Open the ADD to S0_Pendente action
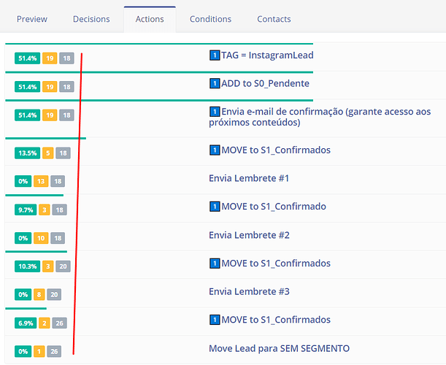The image size is (446, 365). pyautogui.click(x=265, y=83)
